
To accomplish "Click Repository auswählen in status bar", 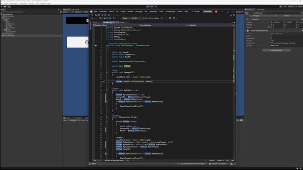I will [218, 164].
